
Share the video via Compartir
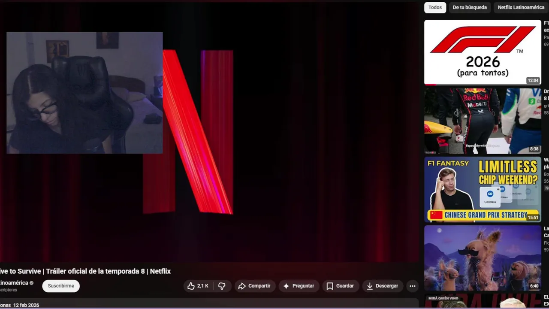coord(254,286)
